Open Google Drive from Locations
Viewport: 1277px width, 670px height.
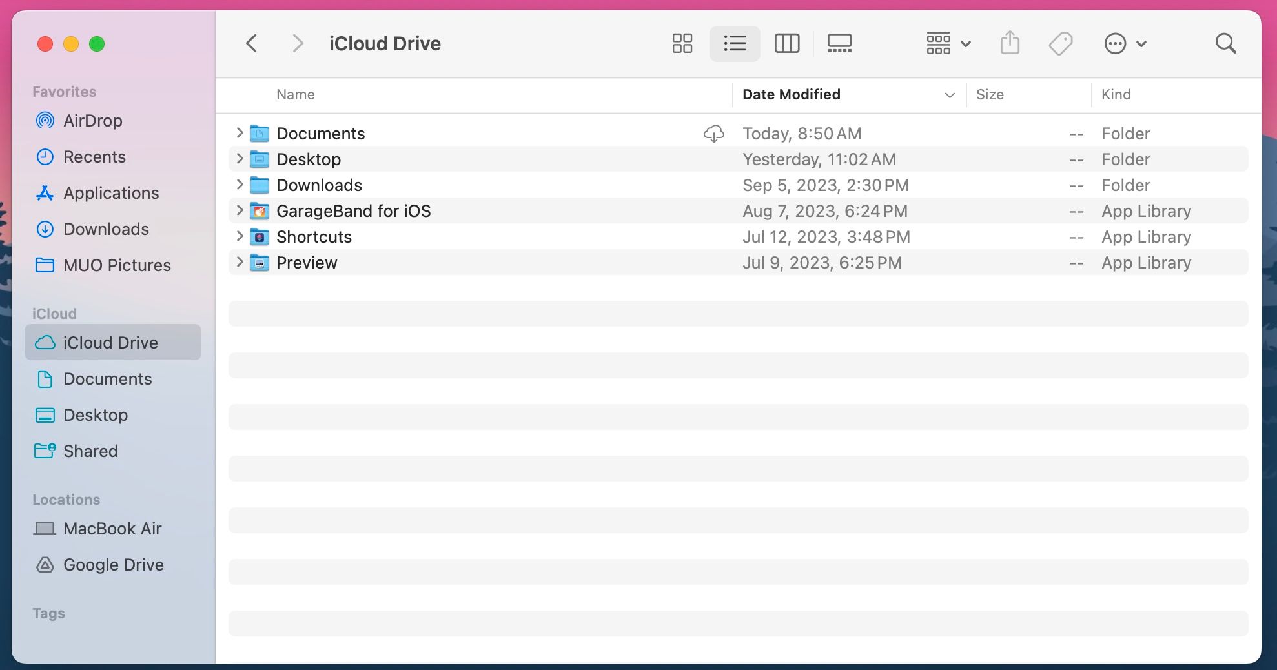coord(113,565)
